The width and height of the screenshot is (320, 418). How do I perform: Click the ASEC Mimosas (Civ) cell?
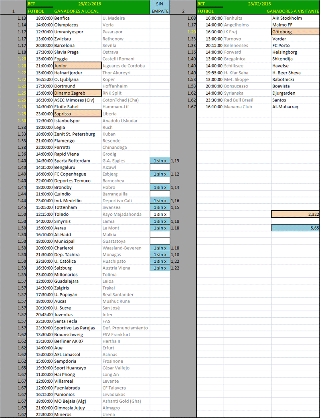click(77, 100)
